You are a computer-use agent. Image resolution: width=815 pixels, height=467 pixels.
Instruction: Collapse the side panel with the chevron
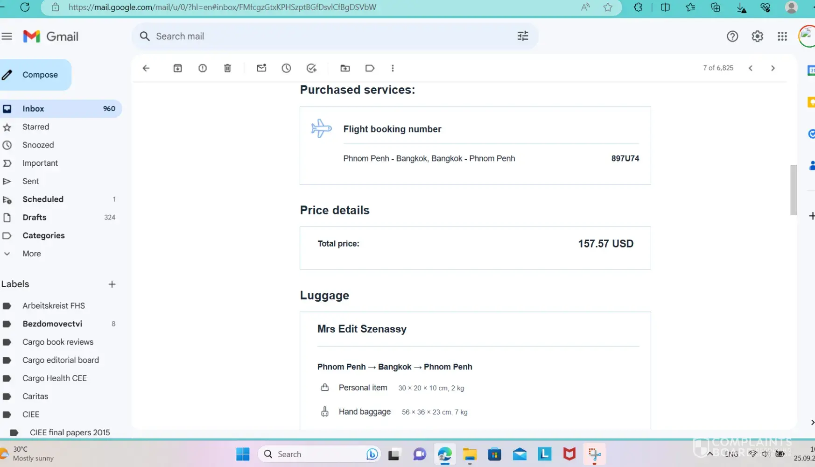click(812, 422)
